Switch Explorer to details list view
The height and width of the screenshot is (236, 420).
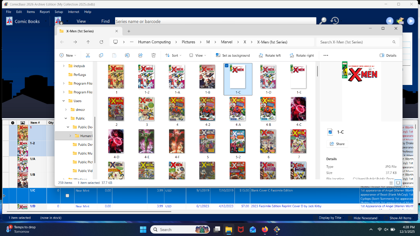tap(391, 183)
